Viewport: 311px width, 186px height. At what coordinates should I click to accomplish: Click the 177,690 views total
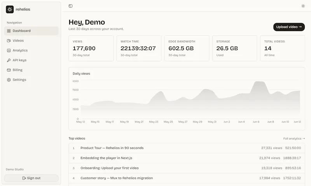point(84,48)
